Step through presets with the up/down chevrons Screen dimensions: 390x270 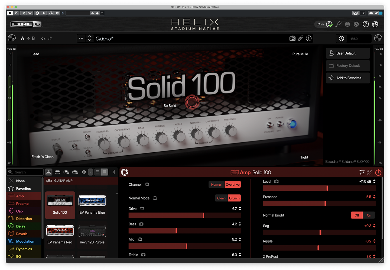point(90,38)
